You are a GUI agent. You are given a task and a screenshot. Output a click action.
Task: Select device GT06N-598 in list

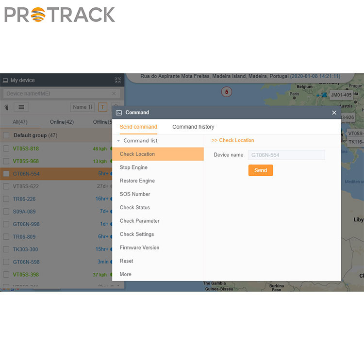[26, 262]
